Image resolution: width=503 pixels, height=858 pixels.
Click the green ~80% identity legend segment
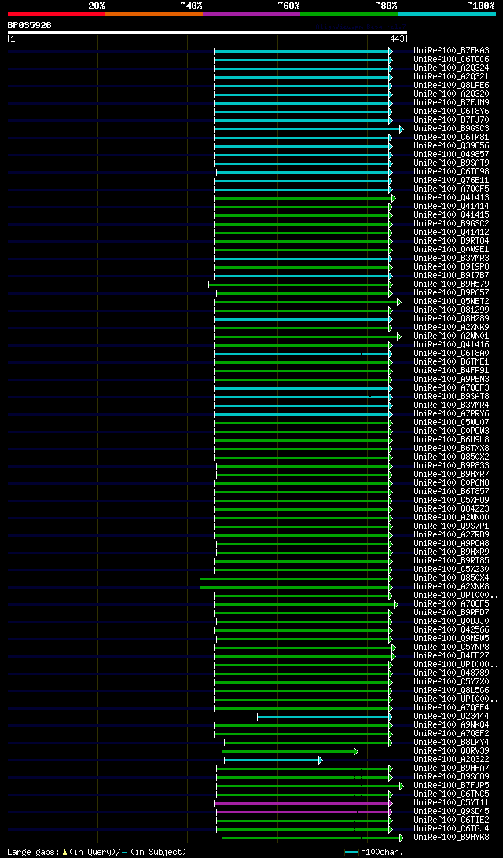pyautogui.click(x=349, y=13)
